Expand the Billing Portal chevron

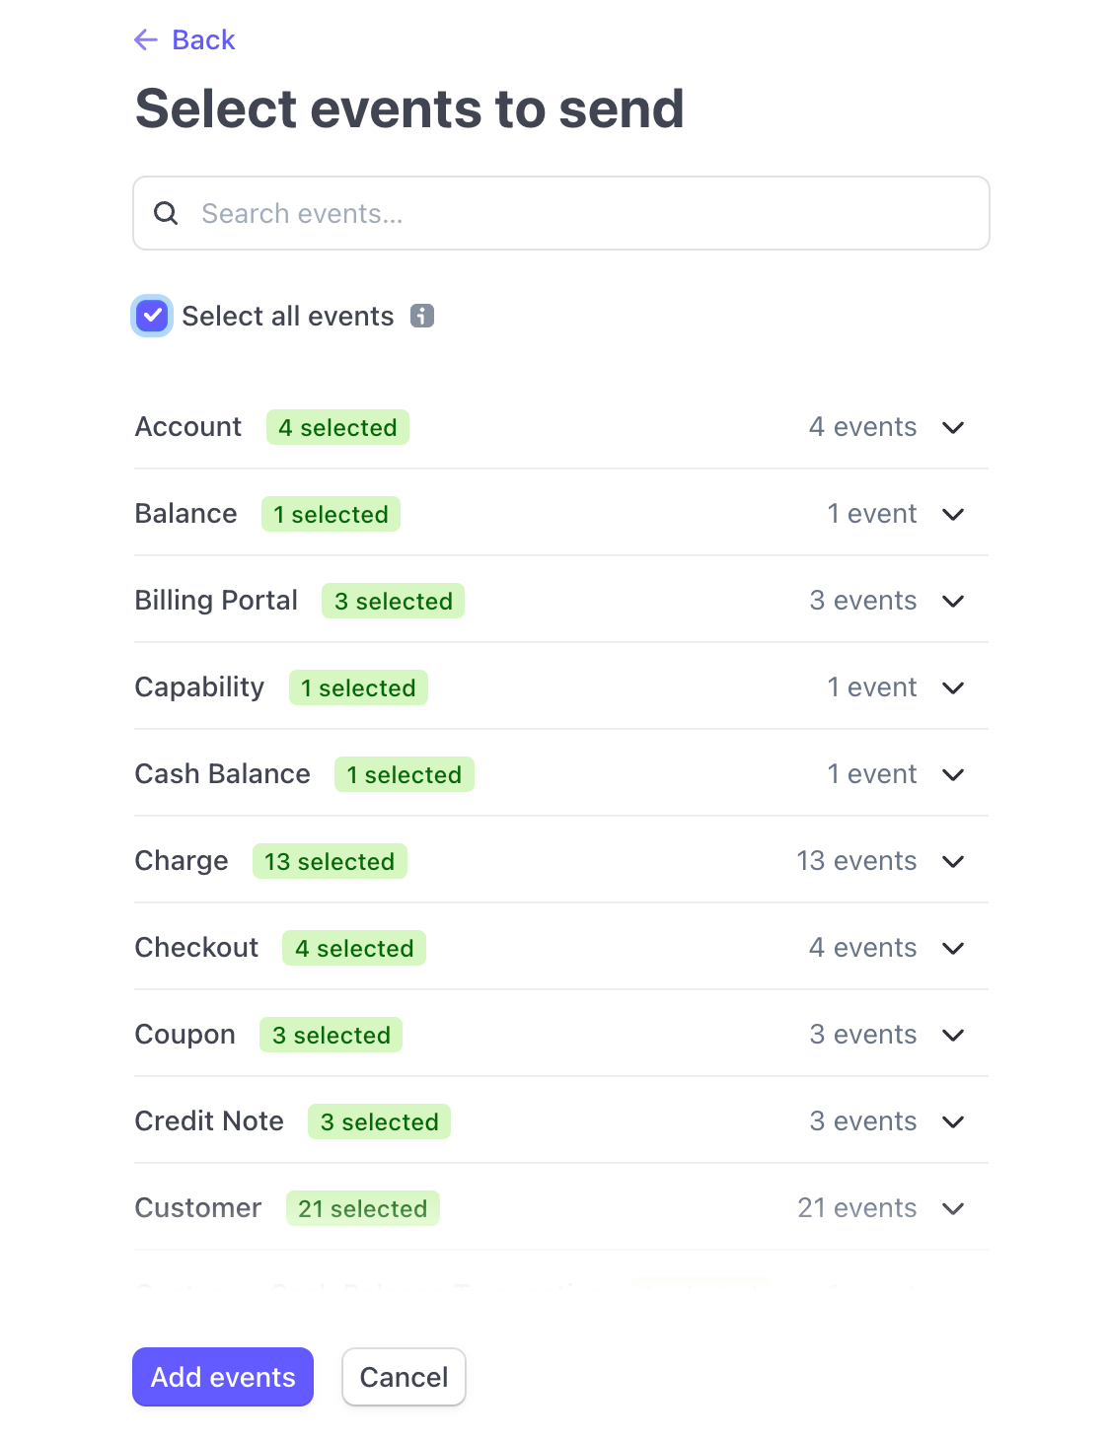click(953, 601)
